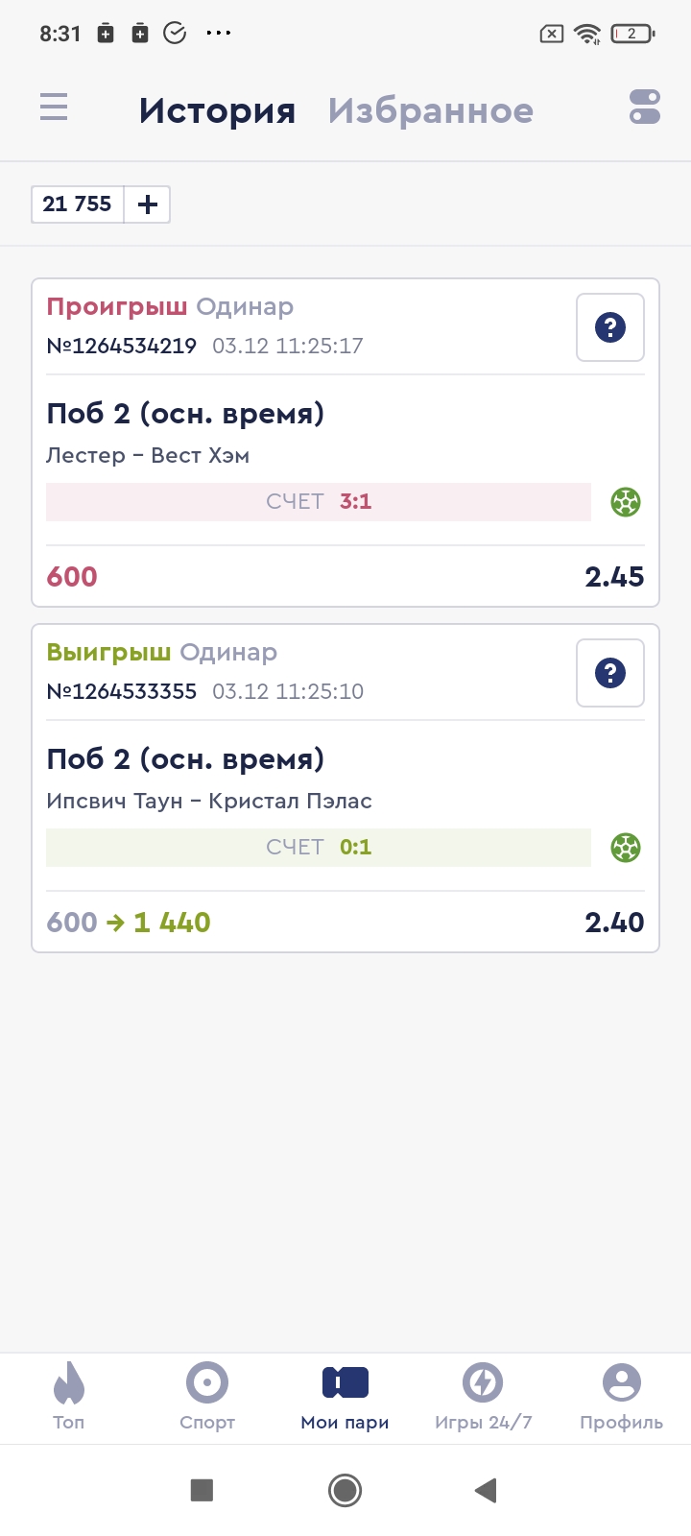The image size is (691, 1536).
Task: Click the 21 755 balance field
Action: coord(78,204)
